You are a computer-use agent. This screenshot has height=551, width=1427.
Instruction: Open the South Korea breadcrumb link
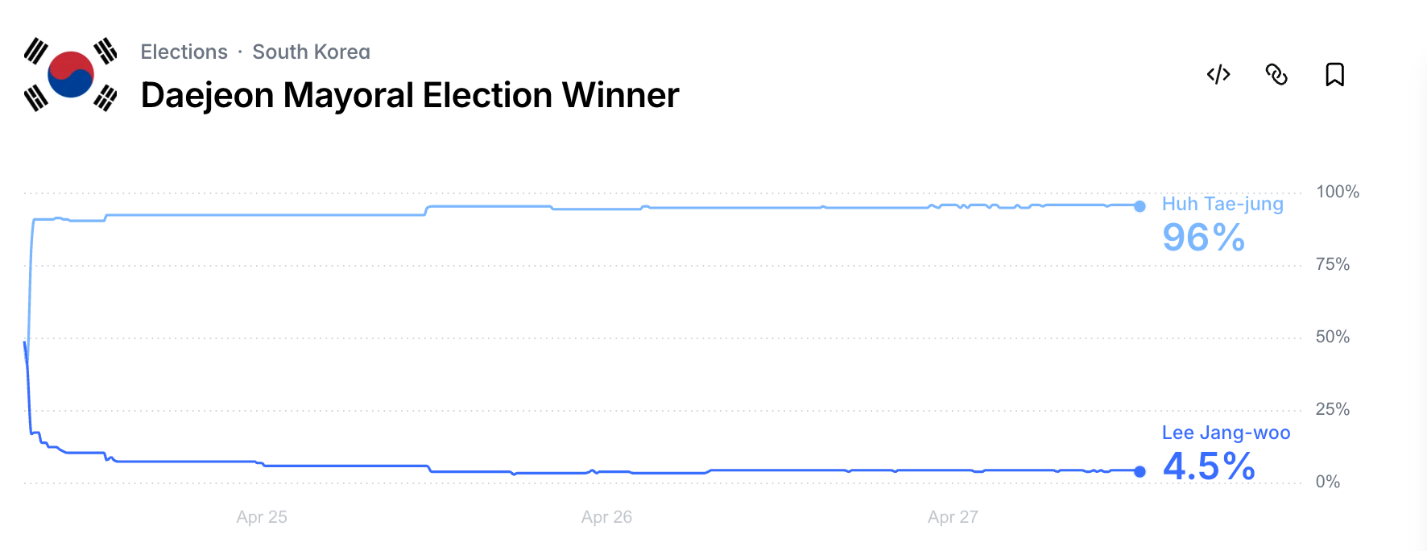point(311,52)
